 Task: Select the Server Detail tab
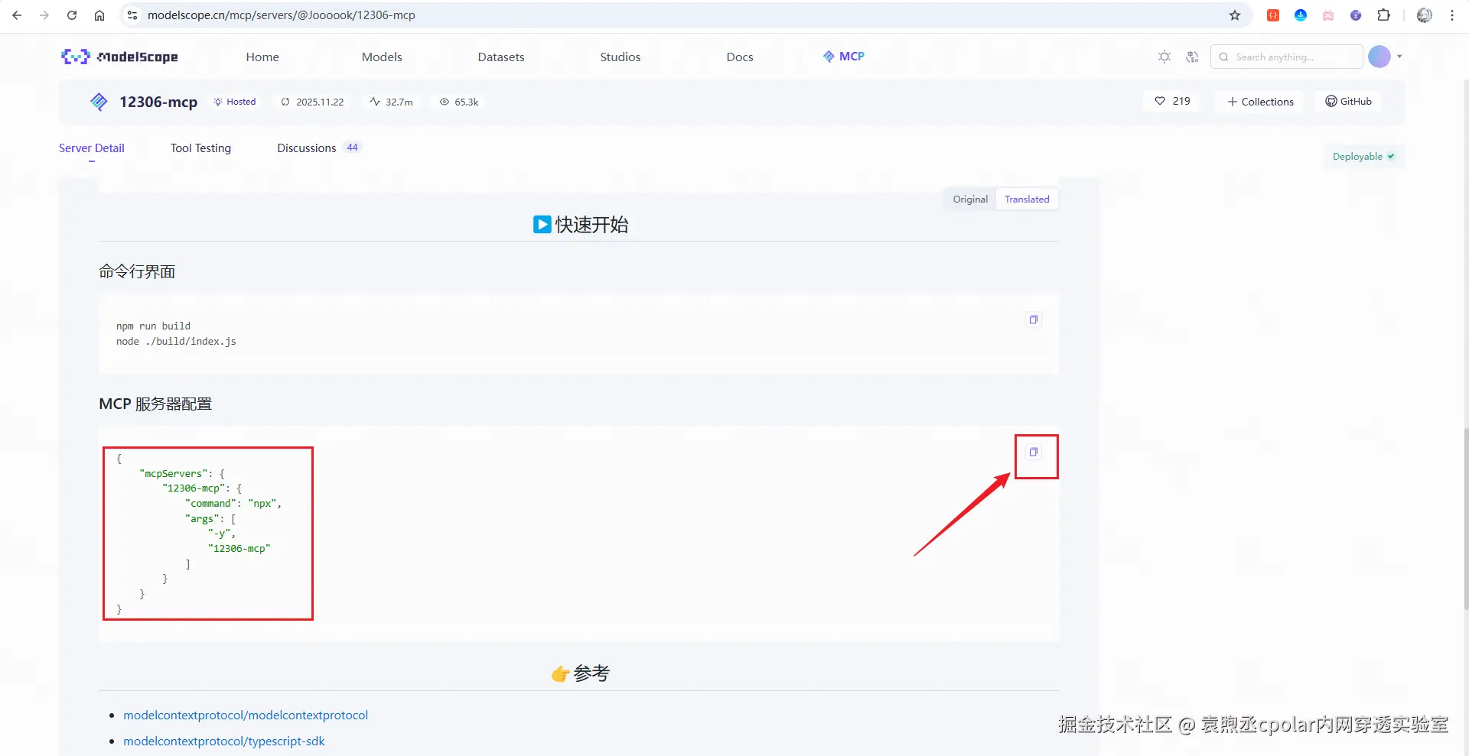92,148
